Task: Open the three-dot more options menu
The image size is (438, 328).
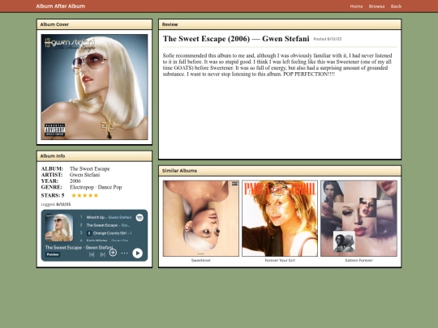Action: tap(124, 253)
